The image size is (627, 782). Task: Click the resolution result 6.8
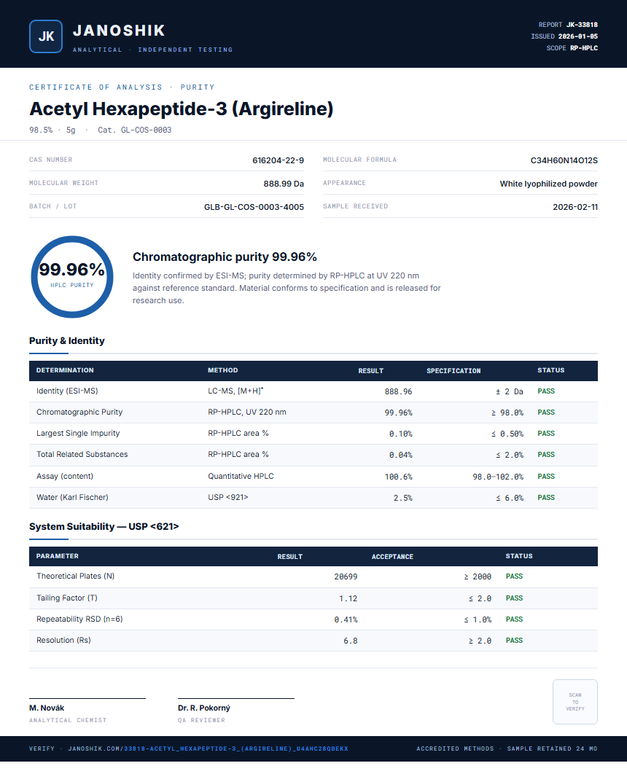click(x=350, y=641)
